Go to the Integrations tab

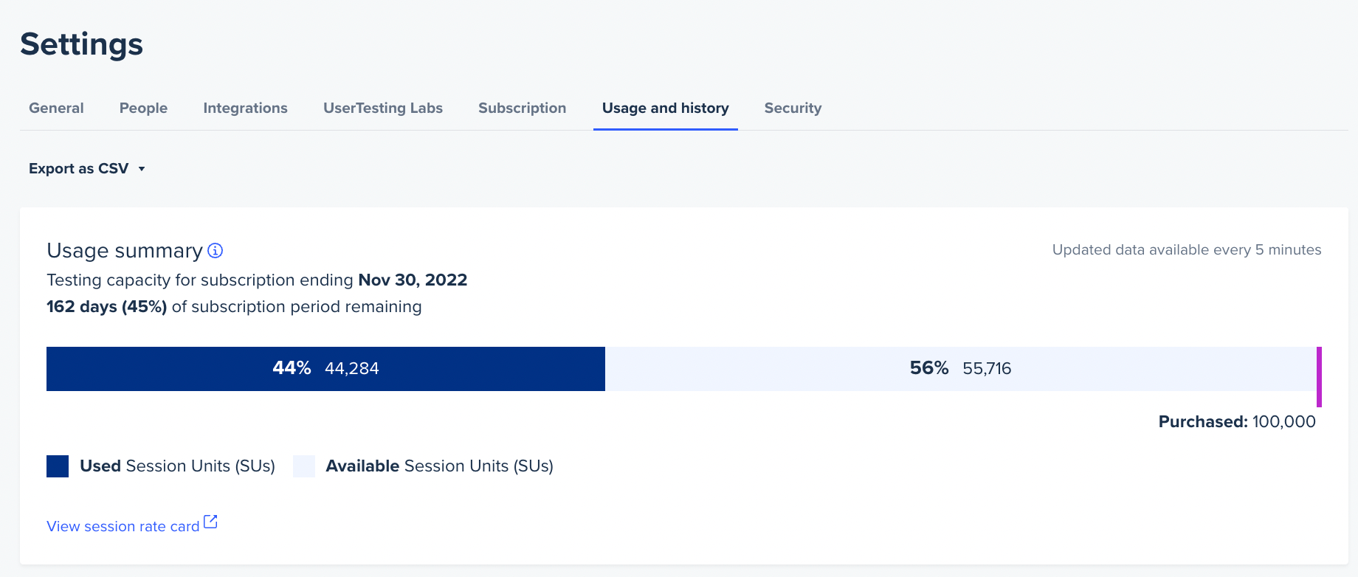pyautogui.click(x=245, y=108)
